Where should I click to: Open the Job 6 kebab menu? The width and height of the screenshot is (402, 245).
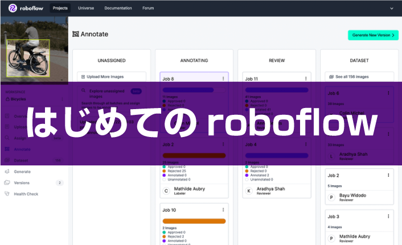[388, 93]
